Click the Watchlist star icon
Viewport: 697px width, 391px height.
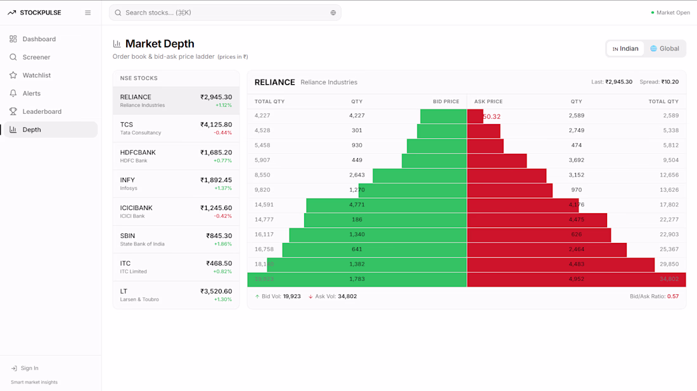pyautogui.click(x=13, y=75)
